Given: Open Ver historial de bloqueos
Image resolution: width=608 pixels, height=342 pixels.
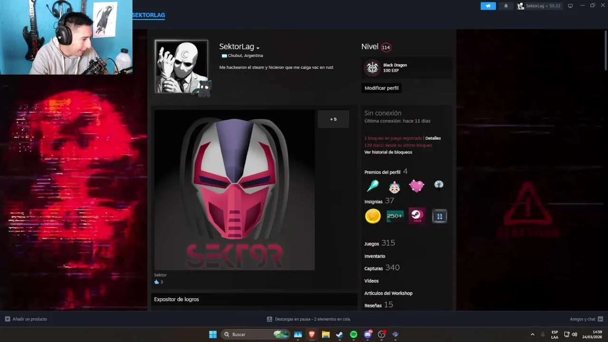Looking at the screenshot, I should coord(388,152).
